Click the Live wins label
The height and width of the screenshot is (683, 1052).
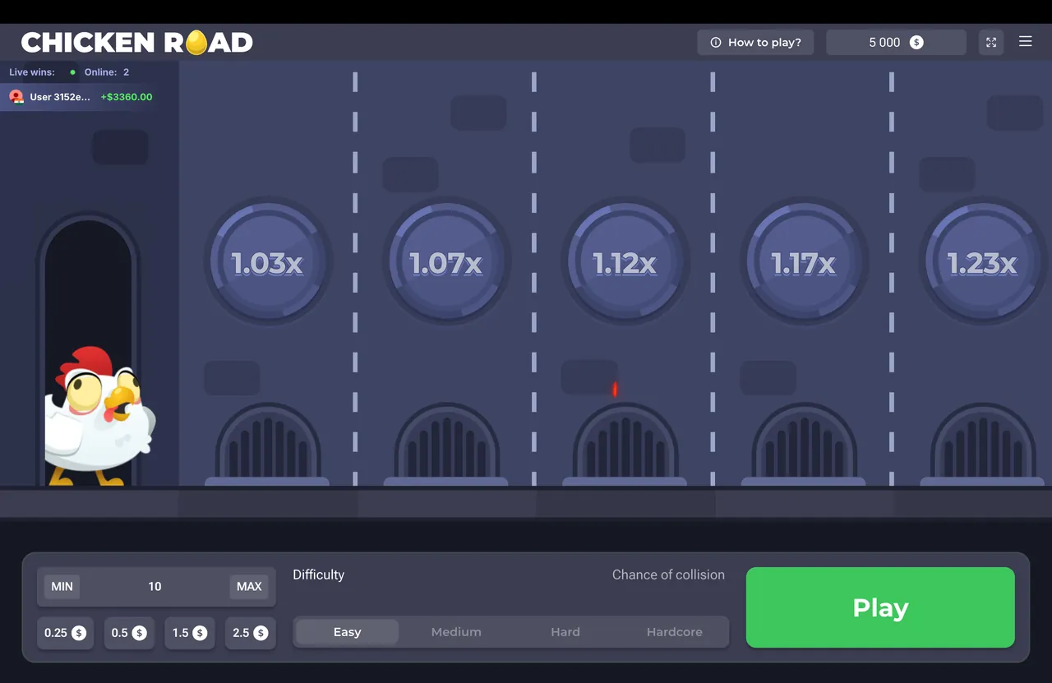point(32,72)
